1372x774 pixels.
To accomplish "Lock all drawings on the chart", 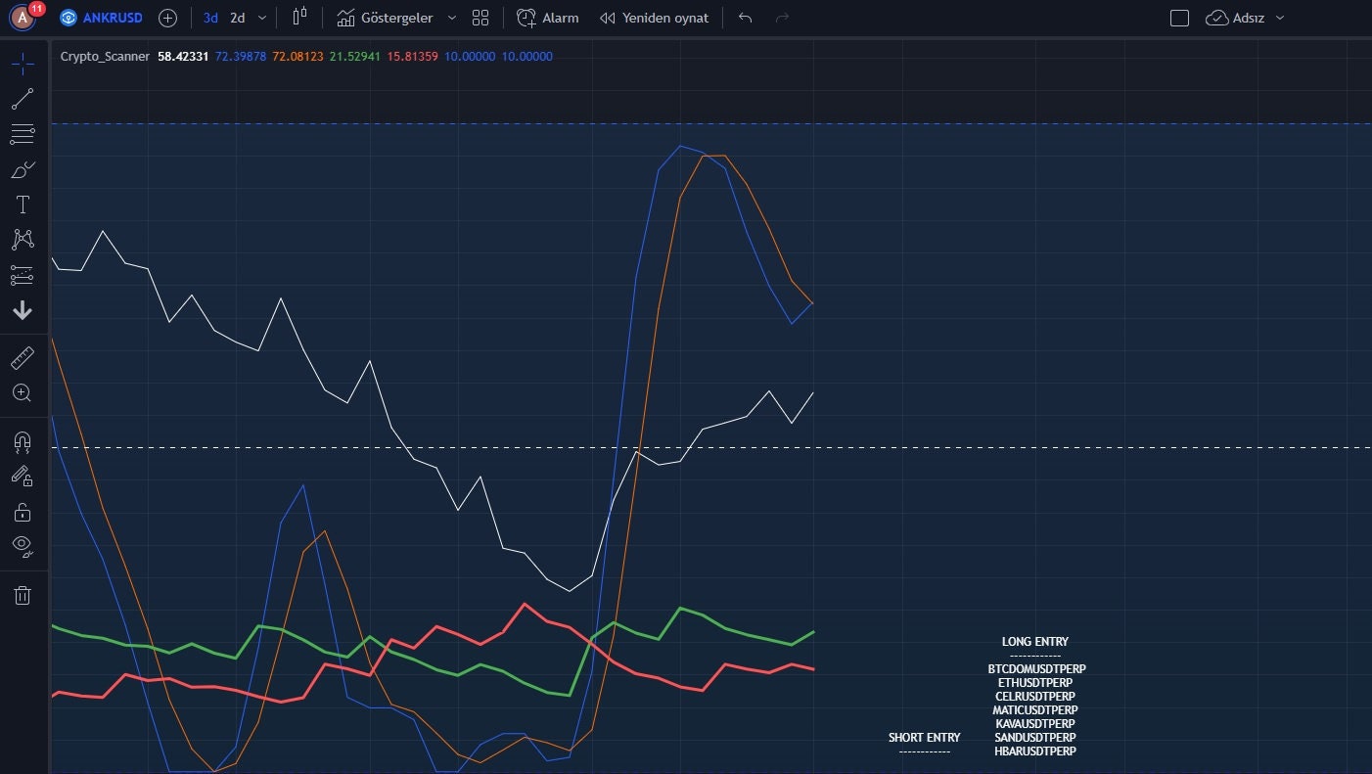I will pyautogui.click(x=23, y=512).
